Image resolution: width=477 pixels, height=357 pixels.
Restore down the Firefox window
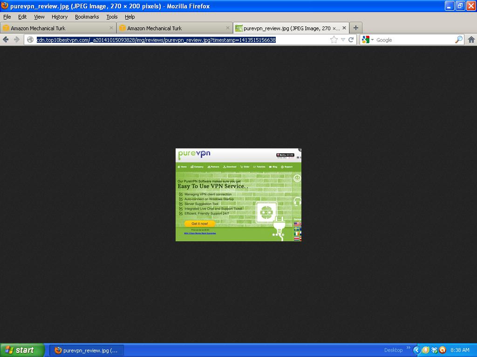coord(460,6)
